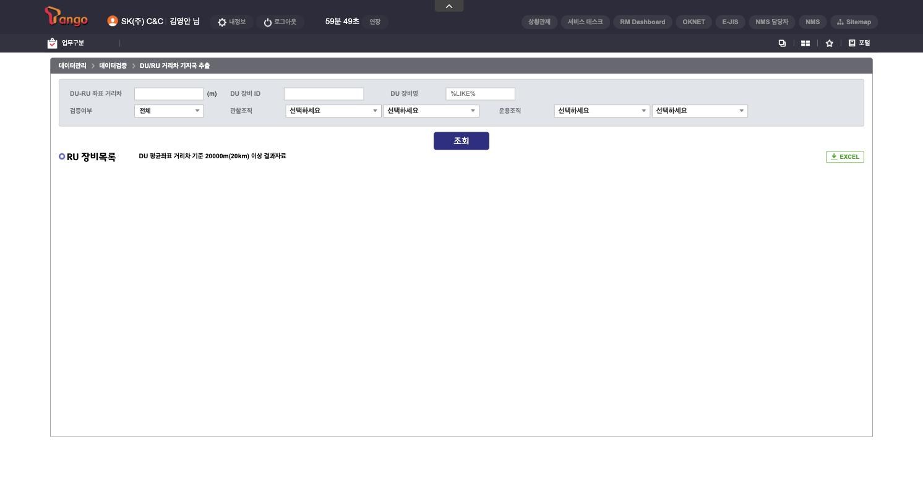Click the 데이터검증 breadcrumb
The height and width of the screenshot is (502, 923).
(x=113, y=66)
